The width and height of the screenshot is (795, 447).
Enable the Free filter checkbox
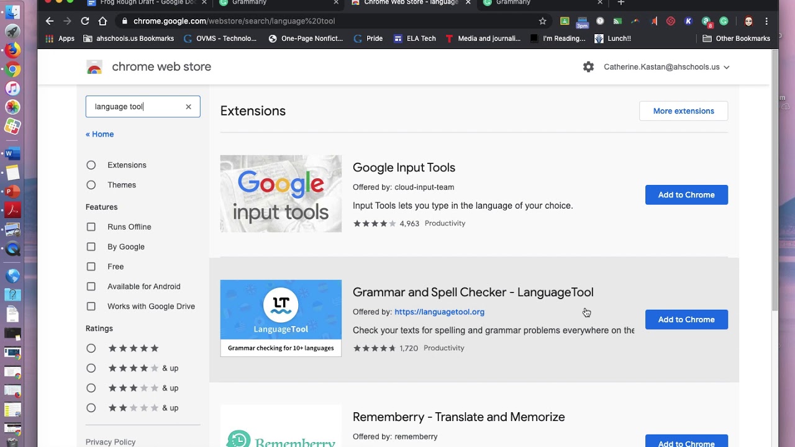pyautogui.click(x=91, y=267)
